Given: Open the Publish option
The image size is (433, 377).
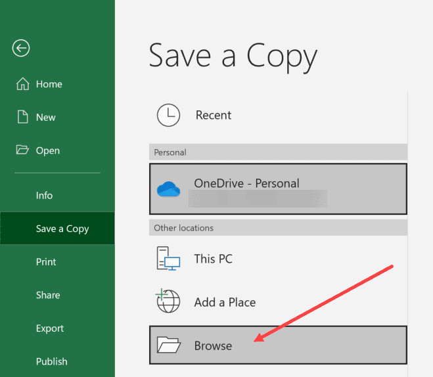Looking at the screenshot, I should click(51, 361).
